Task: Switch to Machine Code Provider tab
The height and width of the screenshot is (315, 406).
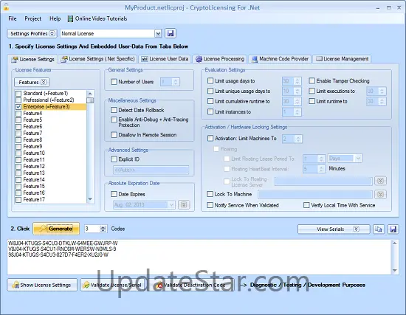Action: click(x=280, y=59)
